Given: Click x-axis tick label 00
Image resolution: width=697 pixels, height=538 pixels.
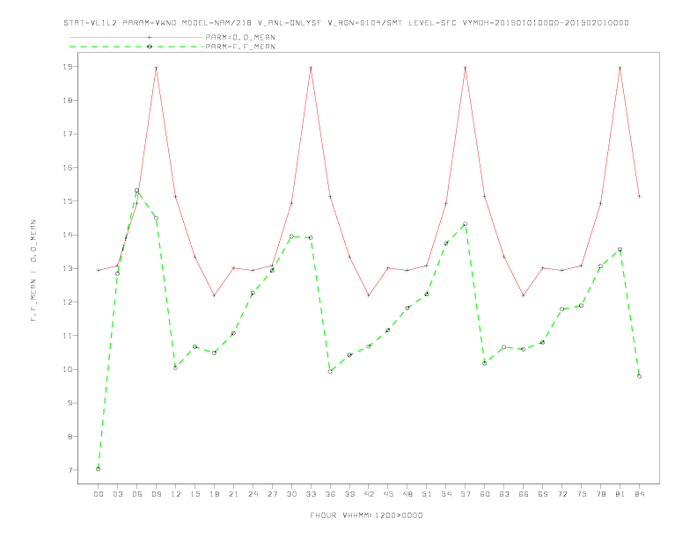Looking at the screenshot, I should pyautogui.click(x=99, y=494).
